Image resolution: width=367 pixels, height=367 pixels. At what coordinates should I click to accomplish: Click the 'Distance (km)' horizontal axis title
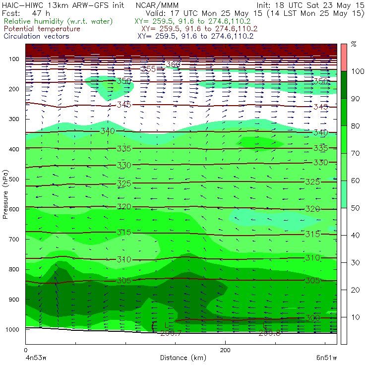tap(183, 358)
